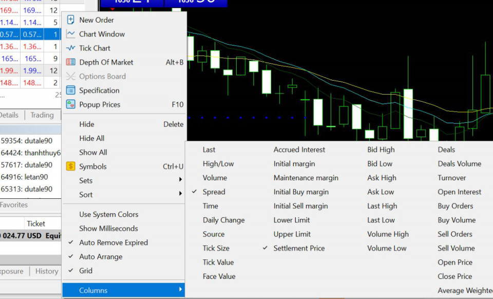493x299 pixels.
Task: Click the Chart Window icon
Action: click(x=71, y=34)
